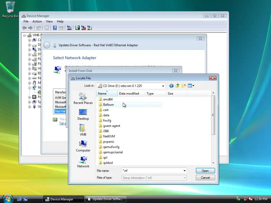Expand first device category tree node
This screenshot has width=271, height=203.
29,40
